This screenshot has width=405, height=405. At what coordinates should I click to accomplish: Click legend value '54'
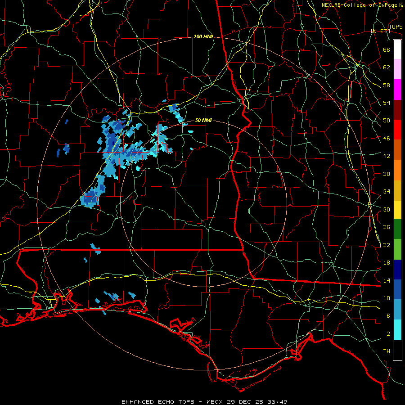pos(387,103)
